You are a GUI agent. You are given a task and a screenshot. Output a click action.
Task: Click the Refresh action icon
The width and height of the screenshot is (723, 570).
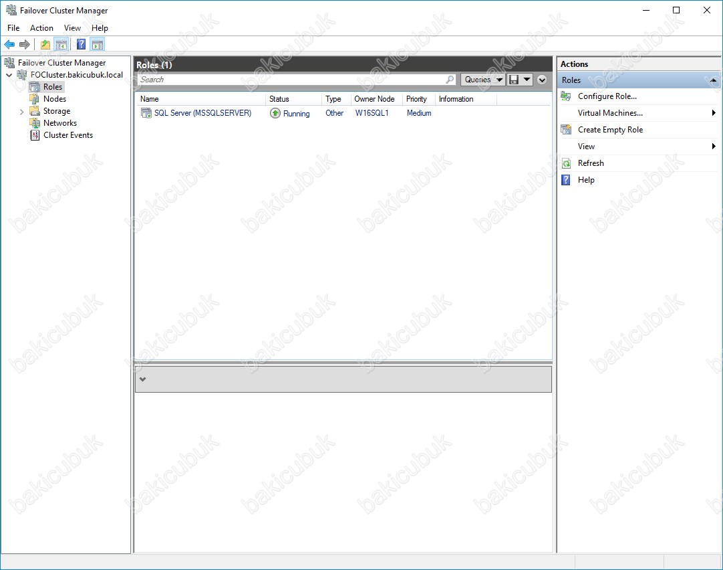(566, 163)
